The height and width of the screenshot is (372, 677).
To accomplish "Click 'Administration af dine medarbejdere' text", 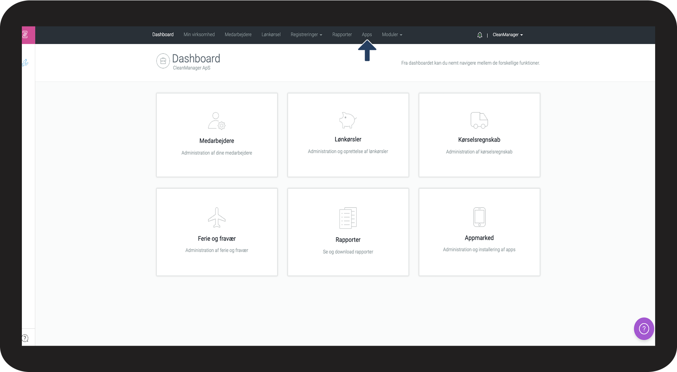I will pyautogui.click(x=217, y=153).
